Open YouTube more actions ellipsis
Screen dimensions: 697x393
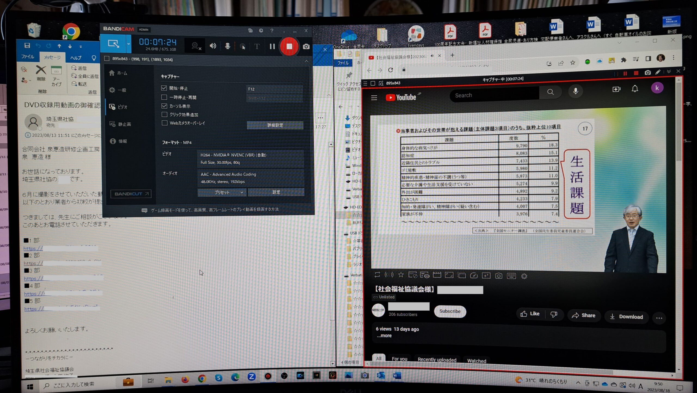pyautogui.click(x=659, y=318)
